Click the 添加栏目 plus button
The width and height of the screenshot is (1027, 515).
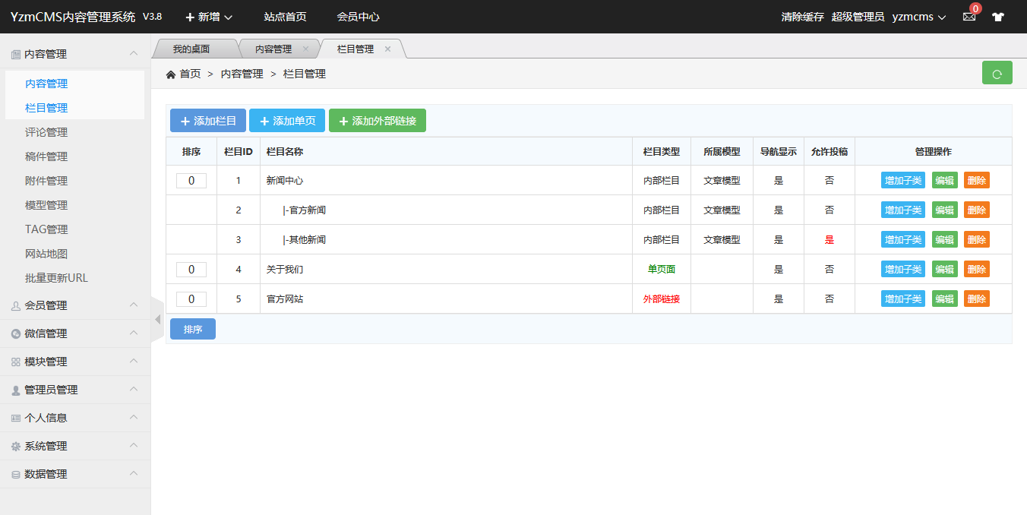pyautogui.click(x=208, y=121)
